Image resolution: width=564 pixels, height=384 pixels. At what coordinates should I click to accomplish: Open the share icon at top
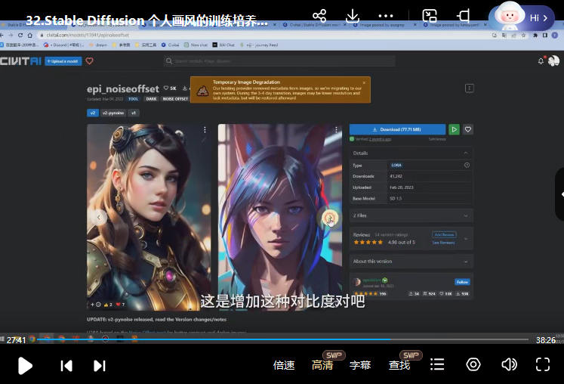(319, 16)
